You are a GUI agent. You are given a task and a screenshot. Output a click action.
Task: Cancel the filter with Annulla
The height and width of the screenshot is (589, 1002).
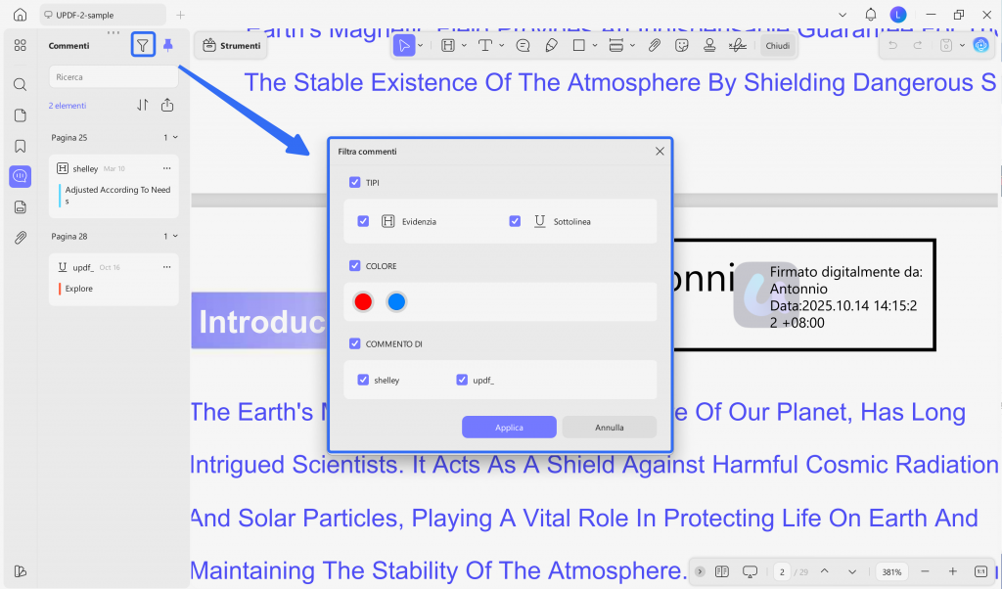(609, 428)
